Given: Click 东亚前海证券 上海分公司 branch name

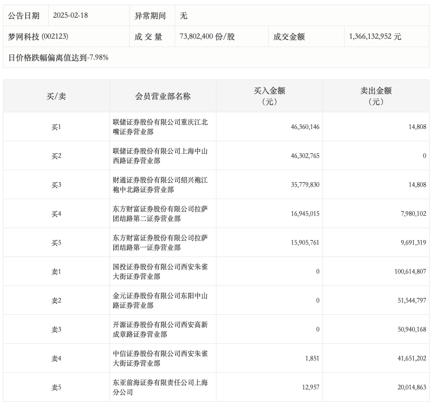Looking at the screenshot, I should pos(160,387).
